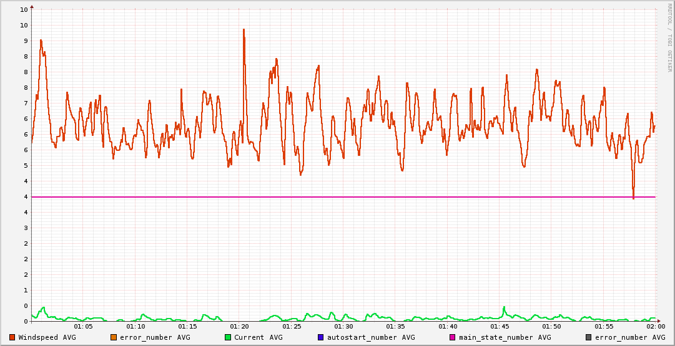
Task: Click the 01:30 time axis label
Action: click(343, 326)
